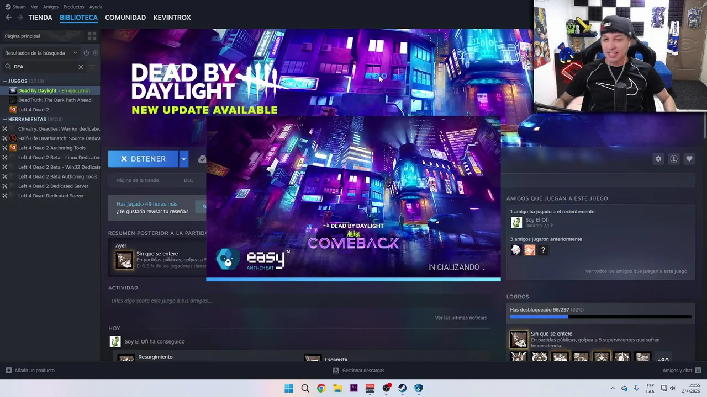
Task: Select Half-Life Deathmatch: Source Dedicated
Action: pyautogui.click(x=50, y=138)
